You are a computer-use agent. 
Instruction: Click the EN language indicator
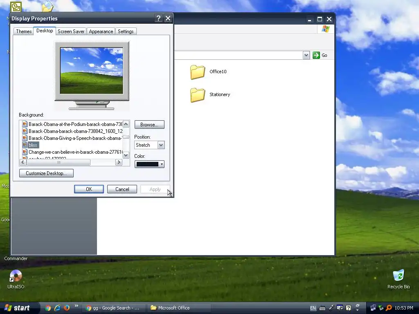(313, 308)
